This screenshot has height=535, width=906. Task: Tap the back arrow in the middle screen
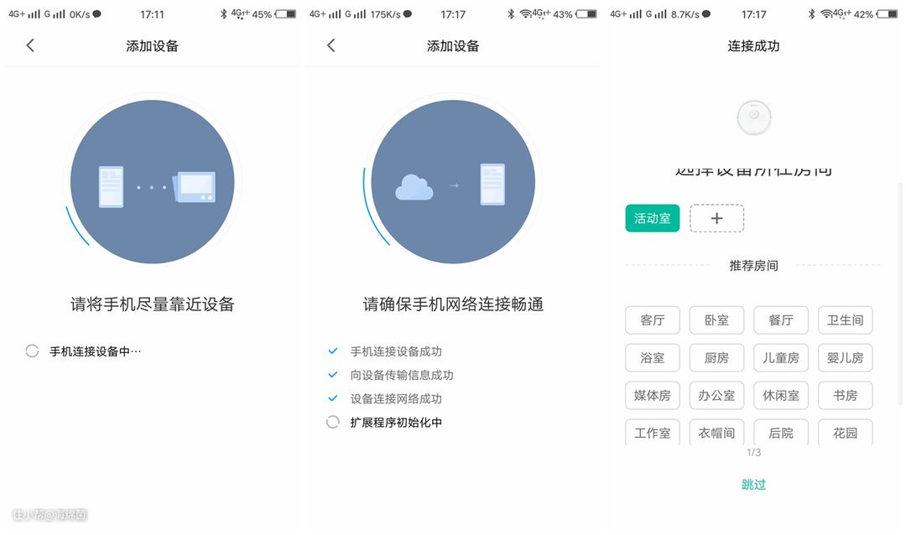[x=331, y=45]
